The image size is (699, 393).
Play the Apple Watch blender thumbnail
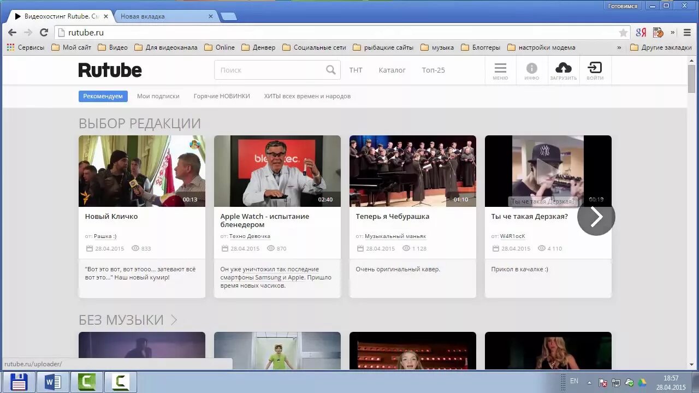277,171
